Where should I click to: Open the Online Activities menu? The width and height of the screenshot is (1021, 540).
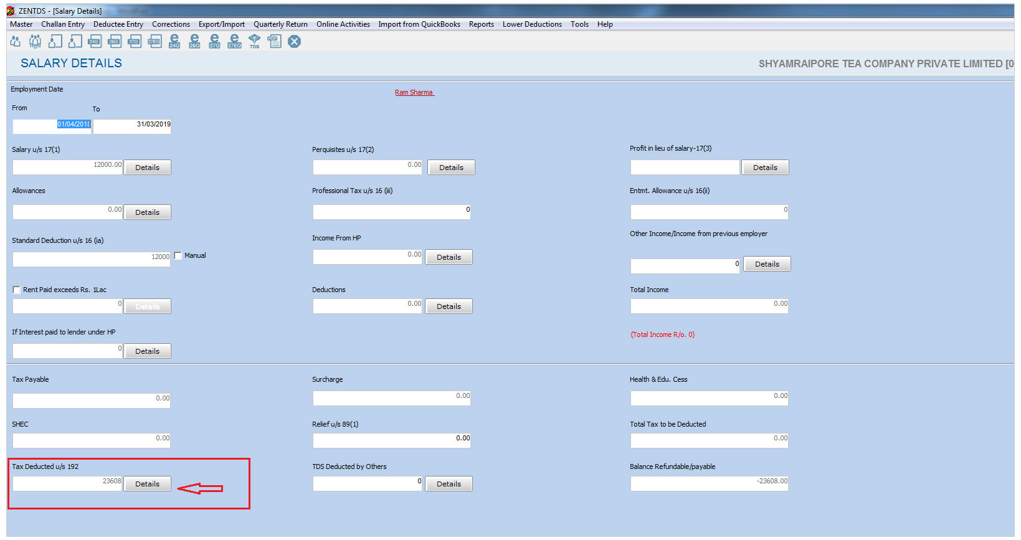click(x=343, y=24)
